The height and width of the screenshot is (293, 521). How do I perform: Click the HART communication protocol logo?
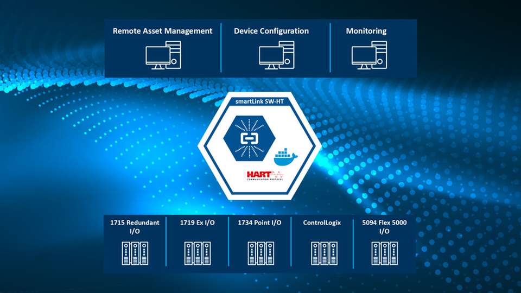(265, 175)
